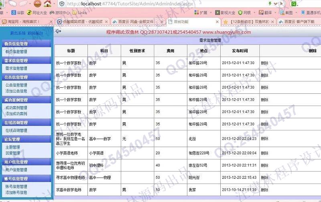Delete the row located at 崇左街52号

click(264, 165)
